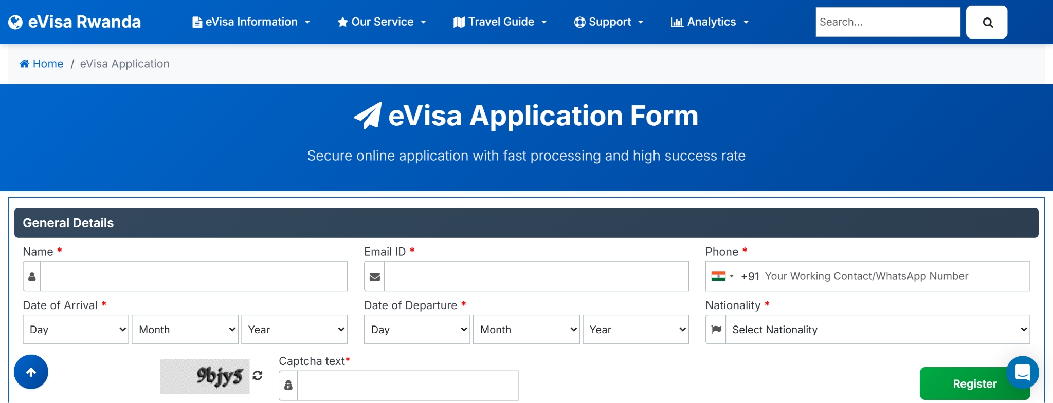The image size is (1053, 403).
Task: Open the arrival Day dropdown
Action: (x=76, y=330)
